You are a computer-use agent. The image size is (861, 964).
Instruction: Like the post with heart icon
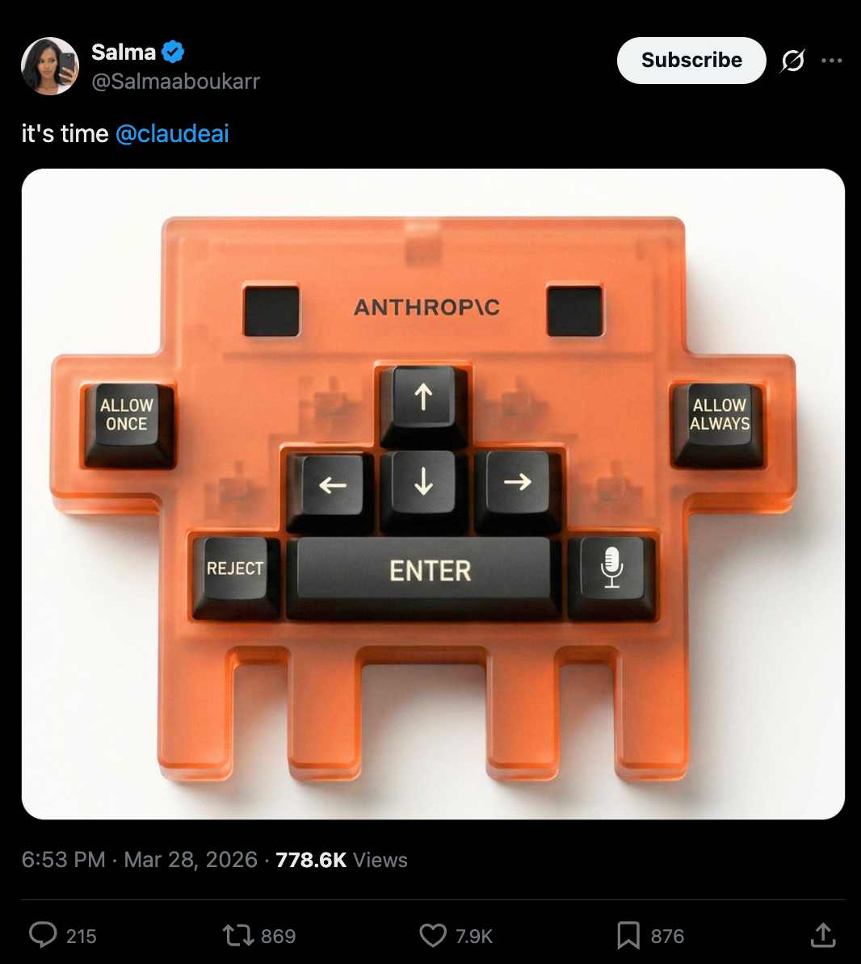pos(433,935)
